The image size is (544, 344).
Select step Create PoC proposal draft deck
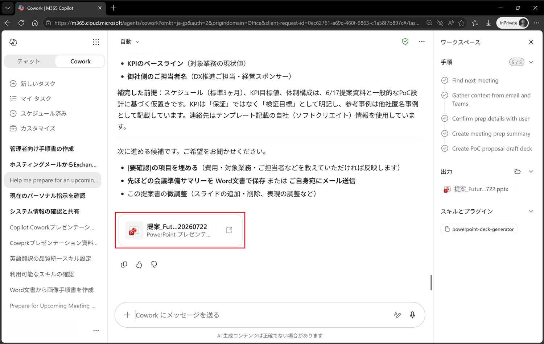point(492,148)
